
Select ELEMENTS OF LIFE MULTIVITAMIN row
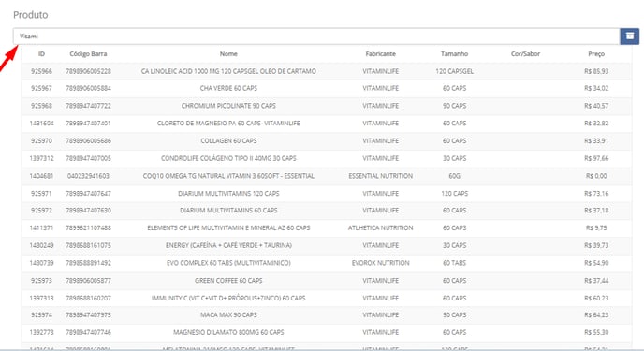327,227
